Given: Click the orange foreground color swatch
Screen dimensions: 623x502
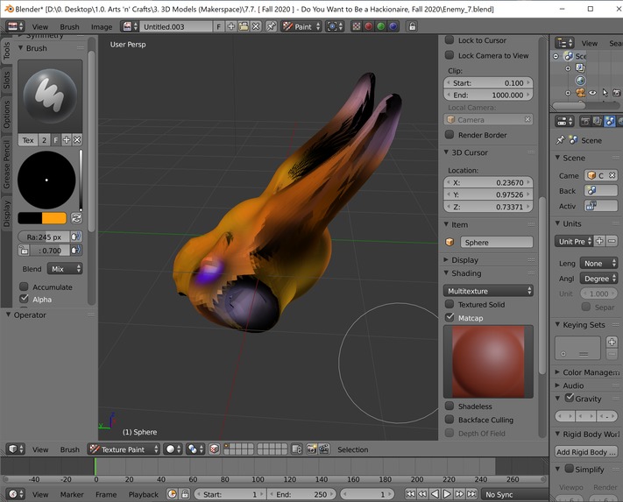Looking at the screenshot, I should pos(54,218).
